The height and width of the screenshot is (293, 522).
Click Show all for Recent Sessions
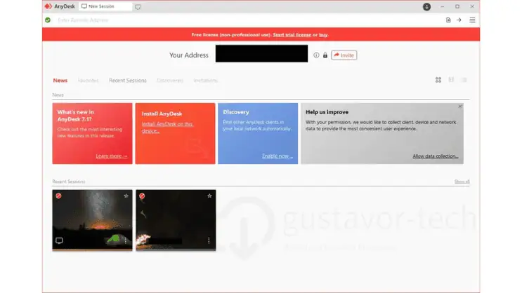pyautogui.click(x=462, y=182)
